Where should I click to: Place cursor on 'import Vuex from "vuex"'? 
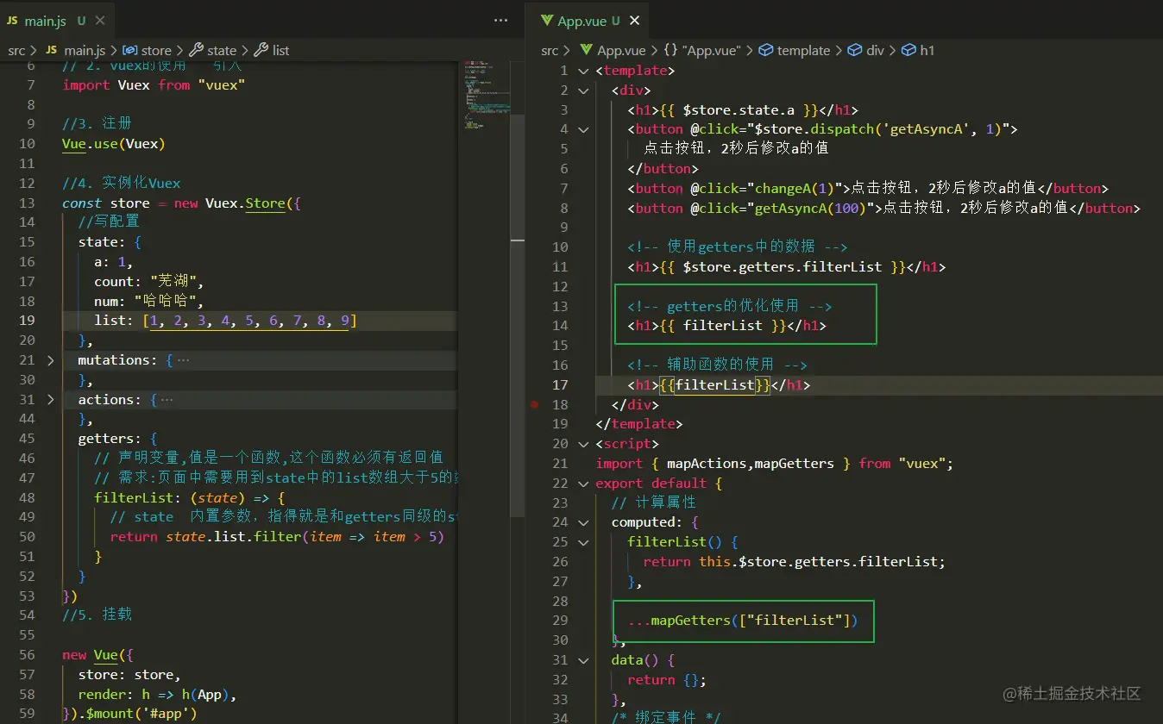154,85
